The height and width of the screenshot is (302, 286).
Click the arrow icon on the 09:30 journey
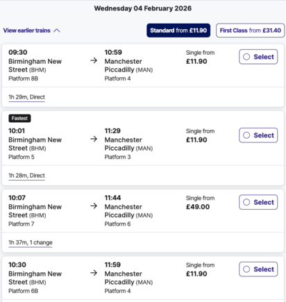point(94,60)
